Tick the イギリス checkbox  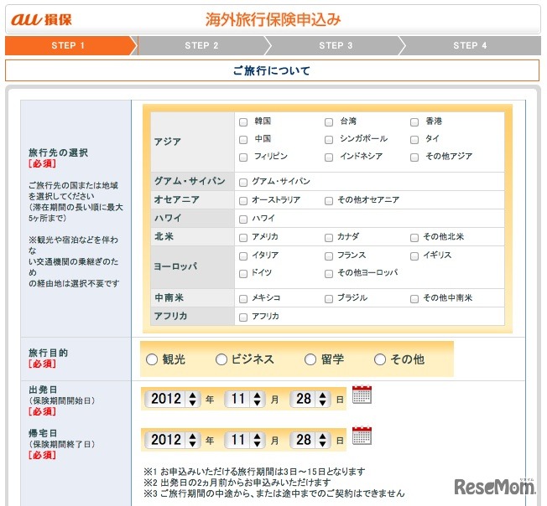point(414,256)
